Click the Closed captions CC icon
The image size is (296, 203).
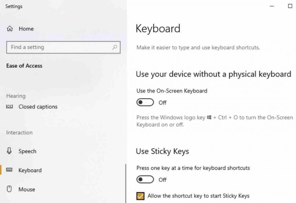point(10,107)
